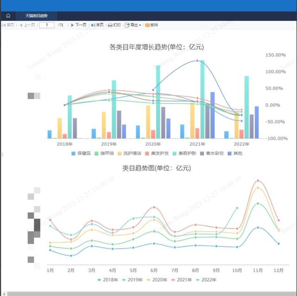This screenshot has height=296, width=297.
Task: Toggle 美发护发 series in chart legend
Action: 157,153
